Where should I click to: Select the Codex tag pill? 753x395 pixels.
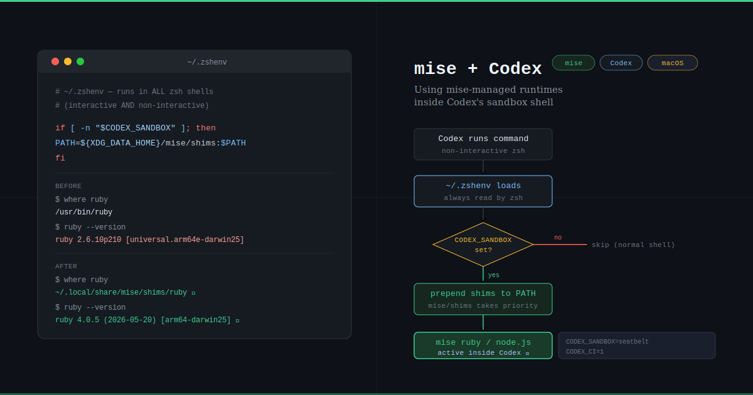[621, 63]
